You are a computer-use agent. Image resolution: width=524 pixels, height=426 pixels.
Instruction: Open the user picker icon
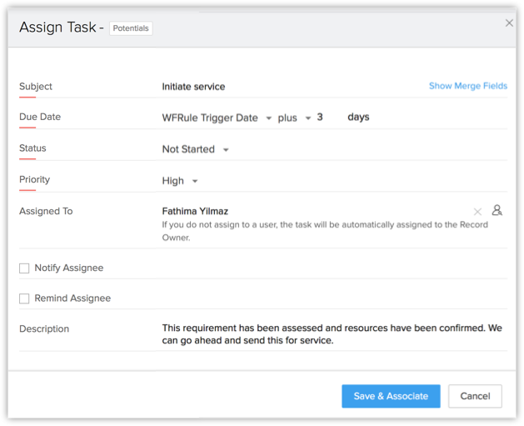click(497, 211)
